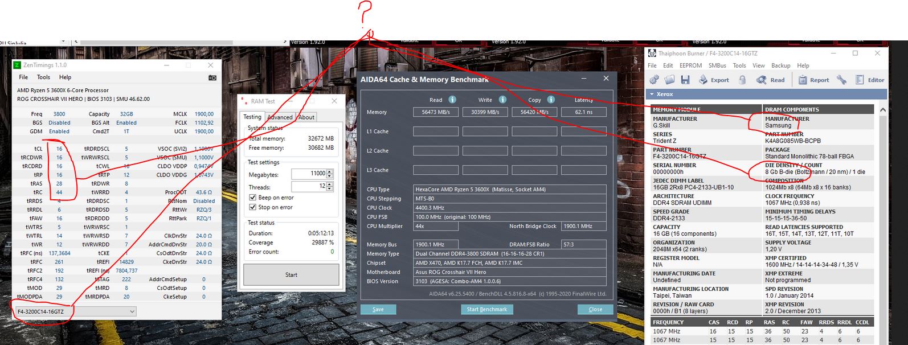
Task: Open ZenTimings Help menu
Action: pyautogui.click(x=65, y=77)
